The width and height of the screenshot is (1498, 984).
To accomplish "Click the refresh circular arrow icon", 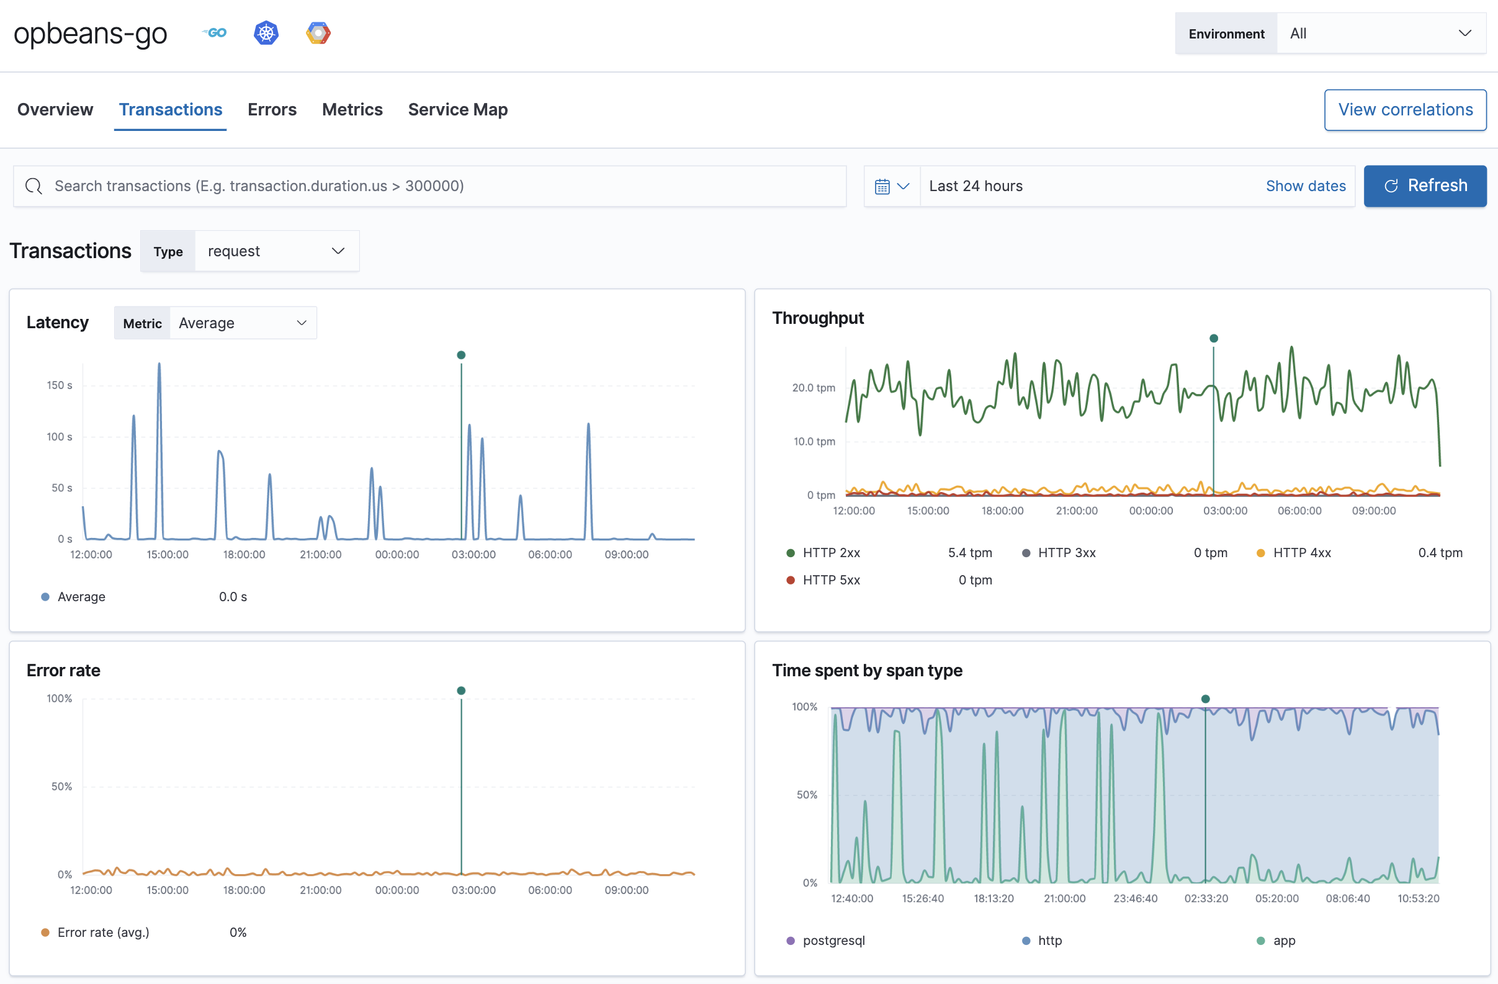I will pos(1389,186).
